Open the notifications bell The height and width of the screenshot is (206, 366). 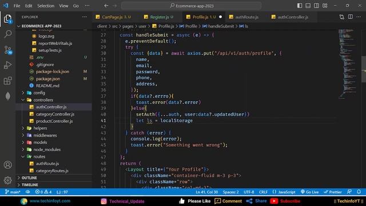(359, 192)
